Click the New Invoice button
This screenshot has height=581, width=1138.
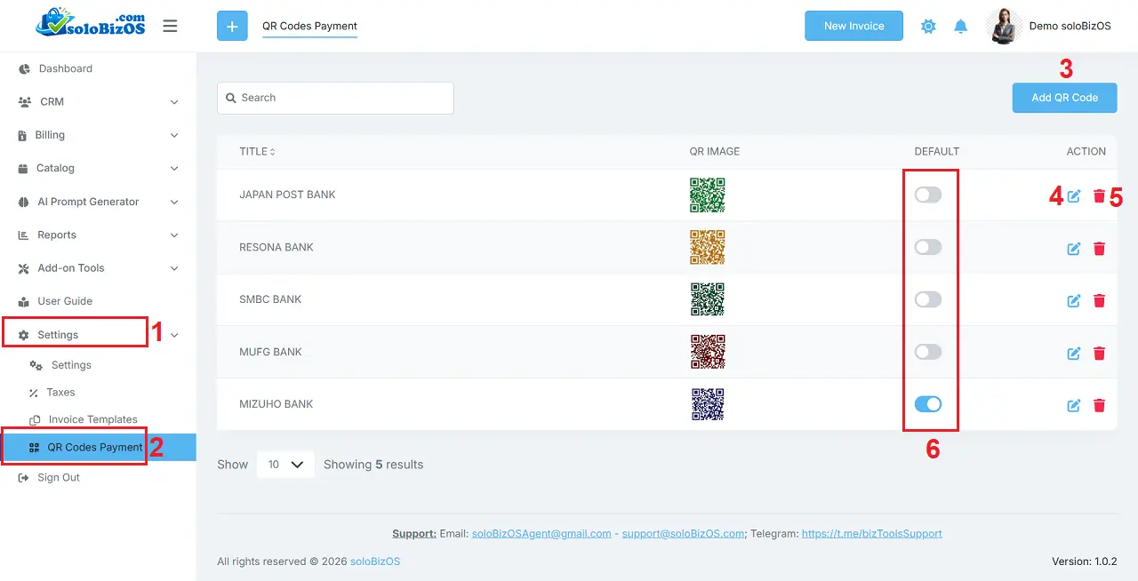[x=853, y=26]
